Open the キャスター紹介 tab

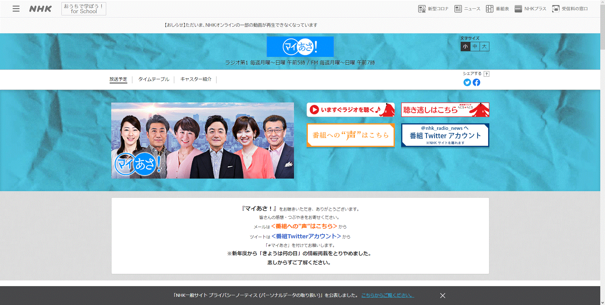coord(196,79)
